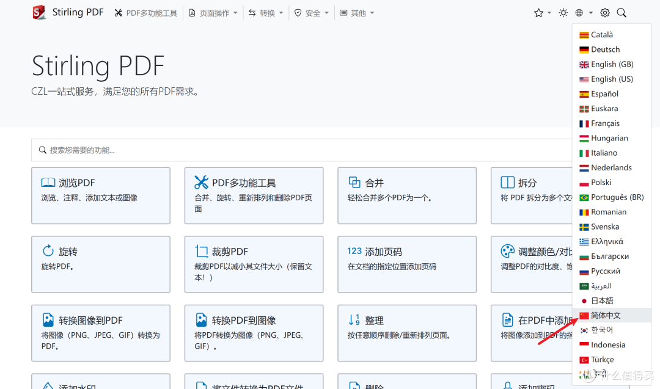Switch to 简体中文 language
The height and width of the screenshot is (389, 660).
(611, 315)
